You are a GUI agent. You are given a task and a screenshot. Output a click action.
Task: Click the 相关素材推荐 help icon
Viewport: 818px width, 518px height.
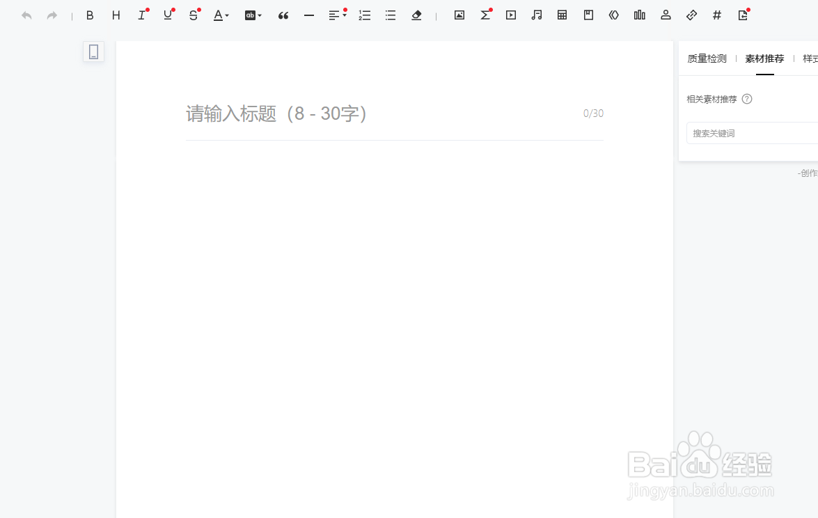[746, 99]
